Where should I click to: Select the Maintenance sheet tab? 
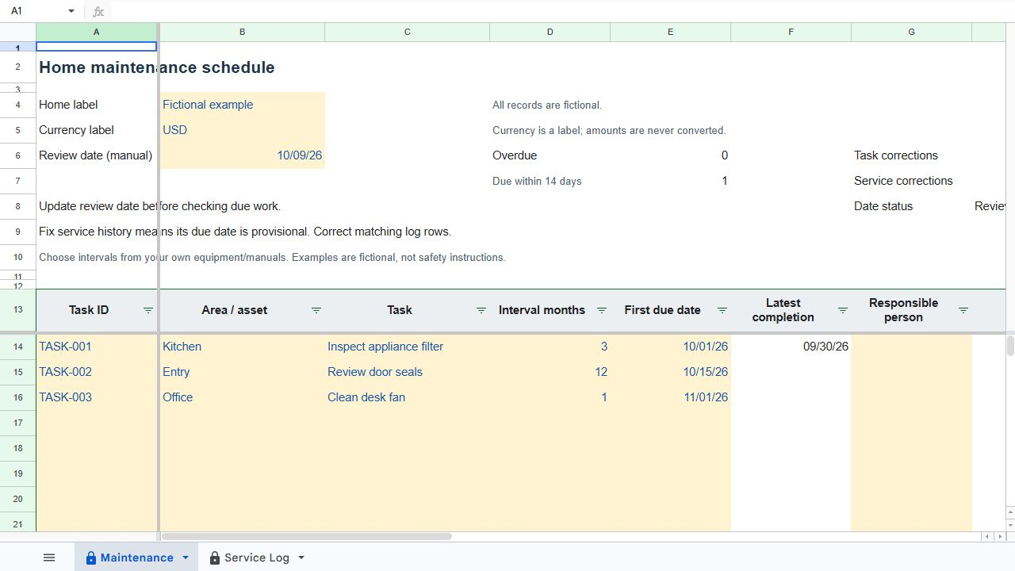pos(136,558)
